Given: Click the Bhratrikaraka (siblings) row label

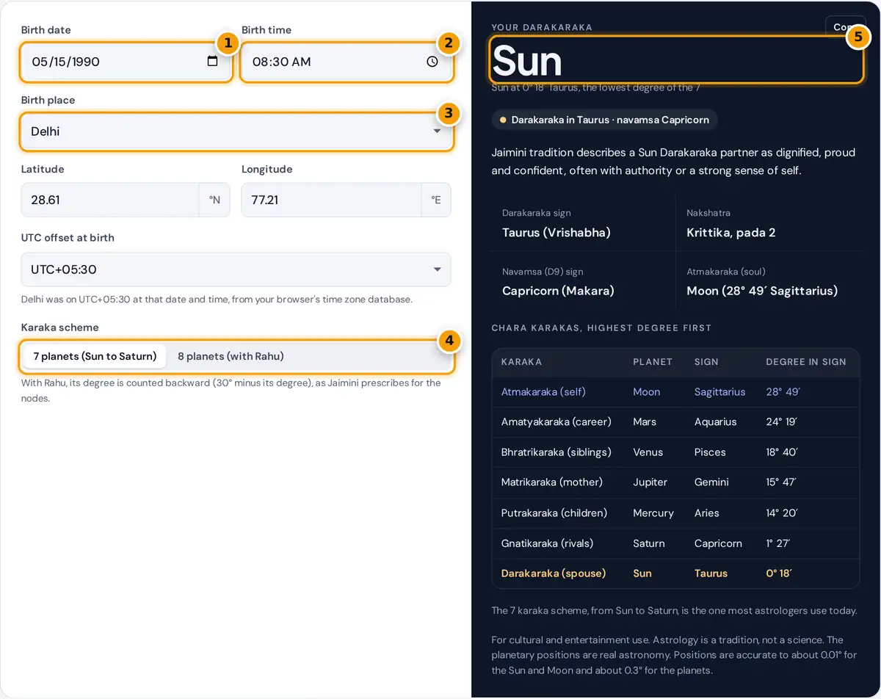Looking at the screenshot, I should tap(556, 452).
